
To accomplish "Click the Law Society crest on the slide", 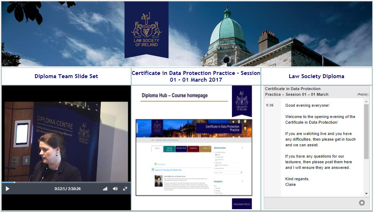I will 242,100.
